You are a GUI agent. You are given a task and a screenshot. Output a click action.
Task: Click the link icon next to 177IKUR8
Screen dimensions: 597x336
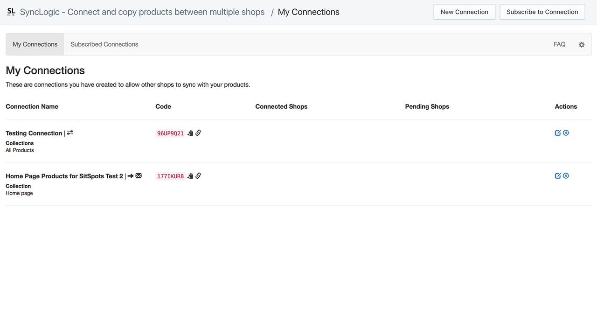point(198,175)
